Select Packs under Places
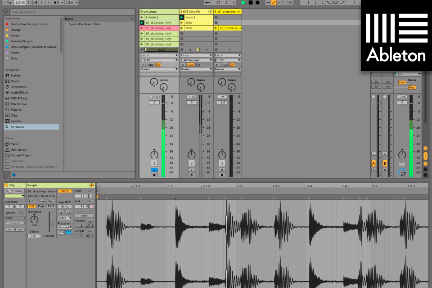 coord(14,144)
